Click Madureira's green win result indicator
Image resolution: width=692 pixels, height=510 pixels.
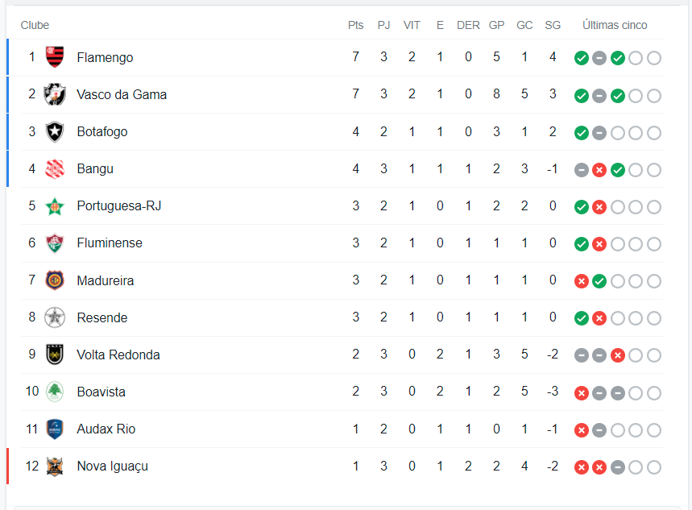tap(599, 281)
